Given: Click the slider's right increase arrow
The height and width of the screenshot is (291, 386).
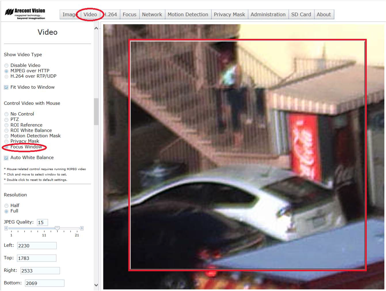Looking at the screenshot, I should 82,228.
